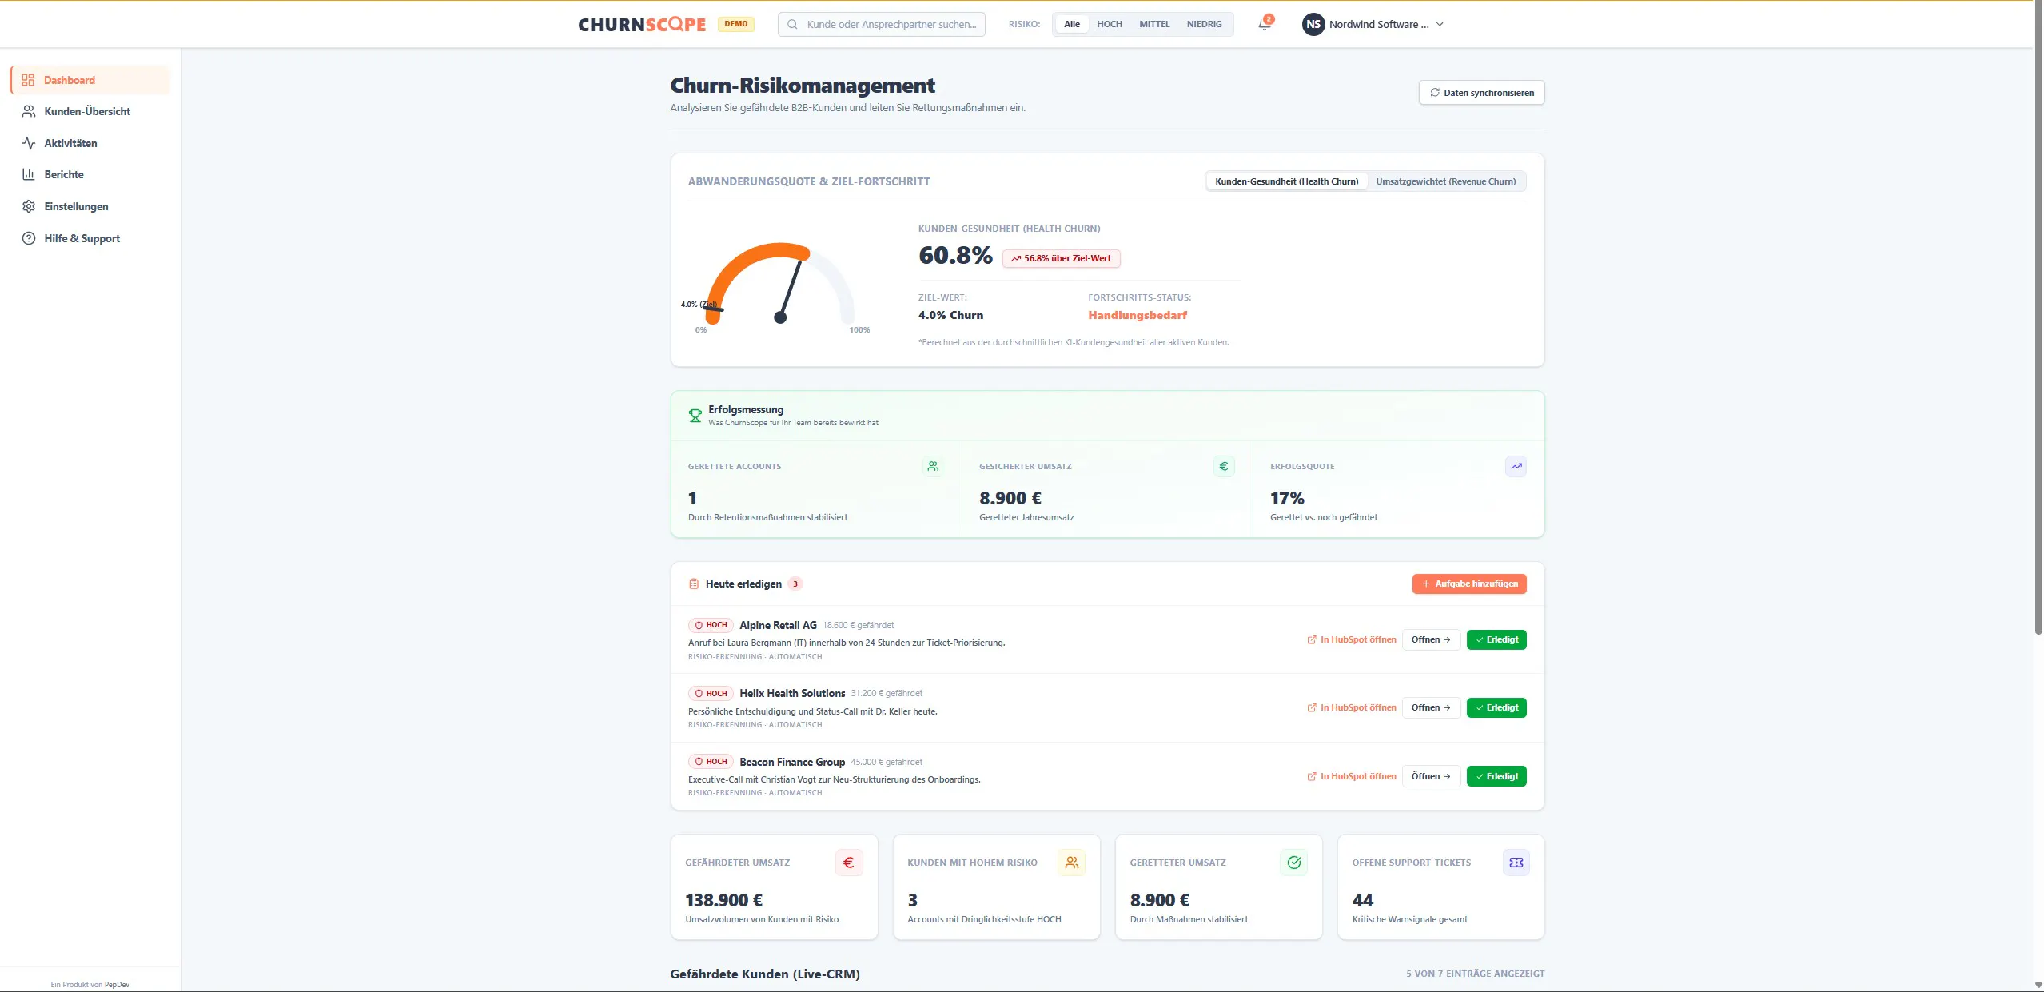Click the HOCH badge on Alpine Retail AG
This screenshot has height=992, width=2044.
pos(711,625)
